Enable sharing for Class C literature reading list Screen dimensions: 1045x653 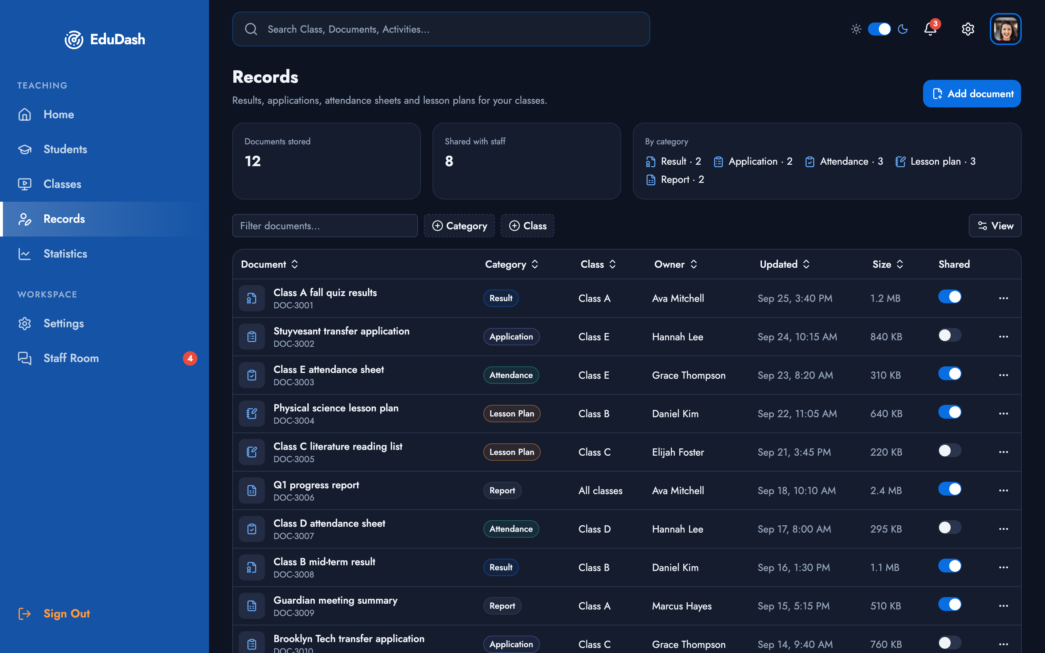tap(950, 451)
